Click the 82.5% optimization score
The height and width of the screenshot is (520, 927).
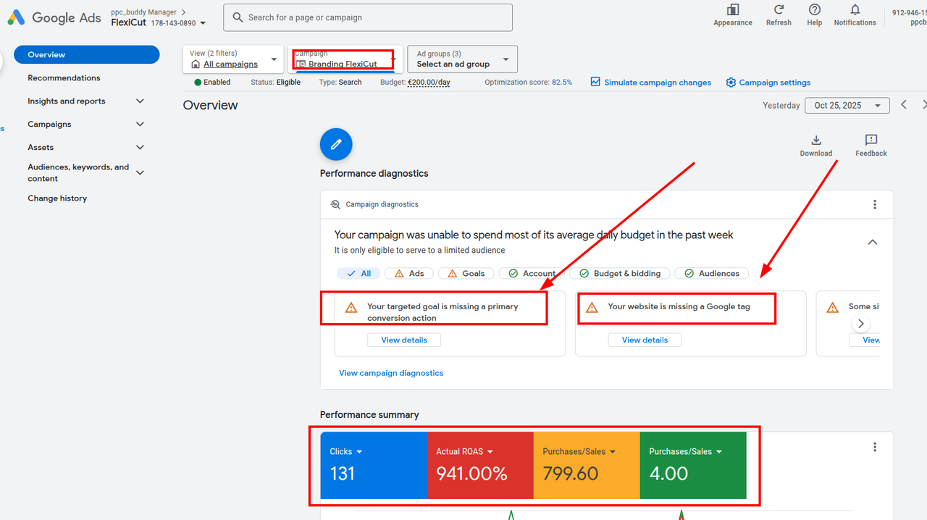click(x=562, y=82)
